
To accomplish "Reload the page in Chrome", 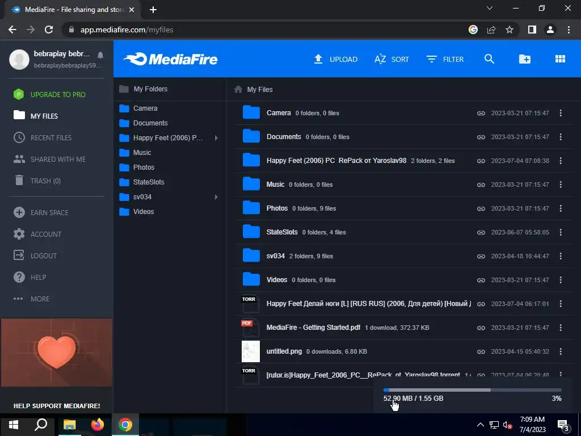I will click(x=49, y=30).
